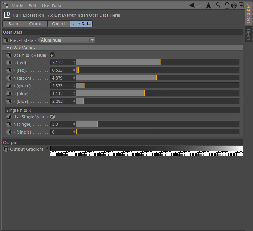Click the grip handle icon beside Mode
Image resolution: width=253 pixels, height=231 pixels.
click(6, 6)
